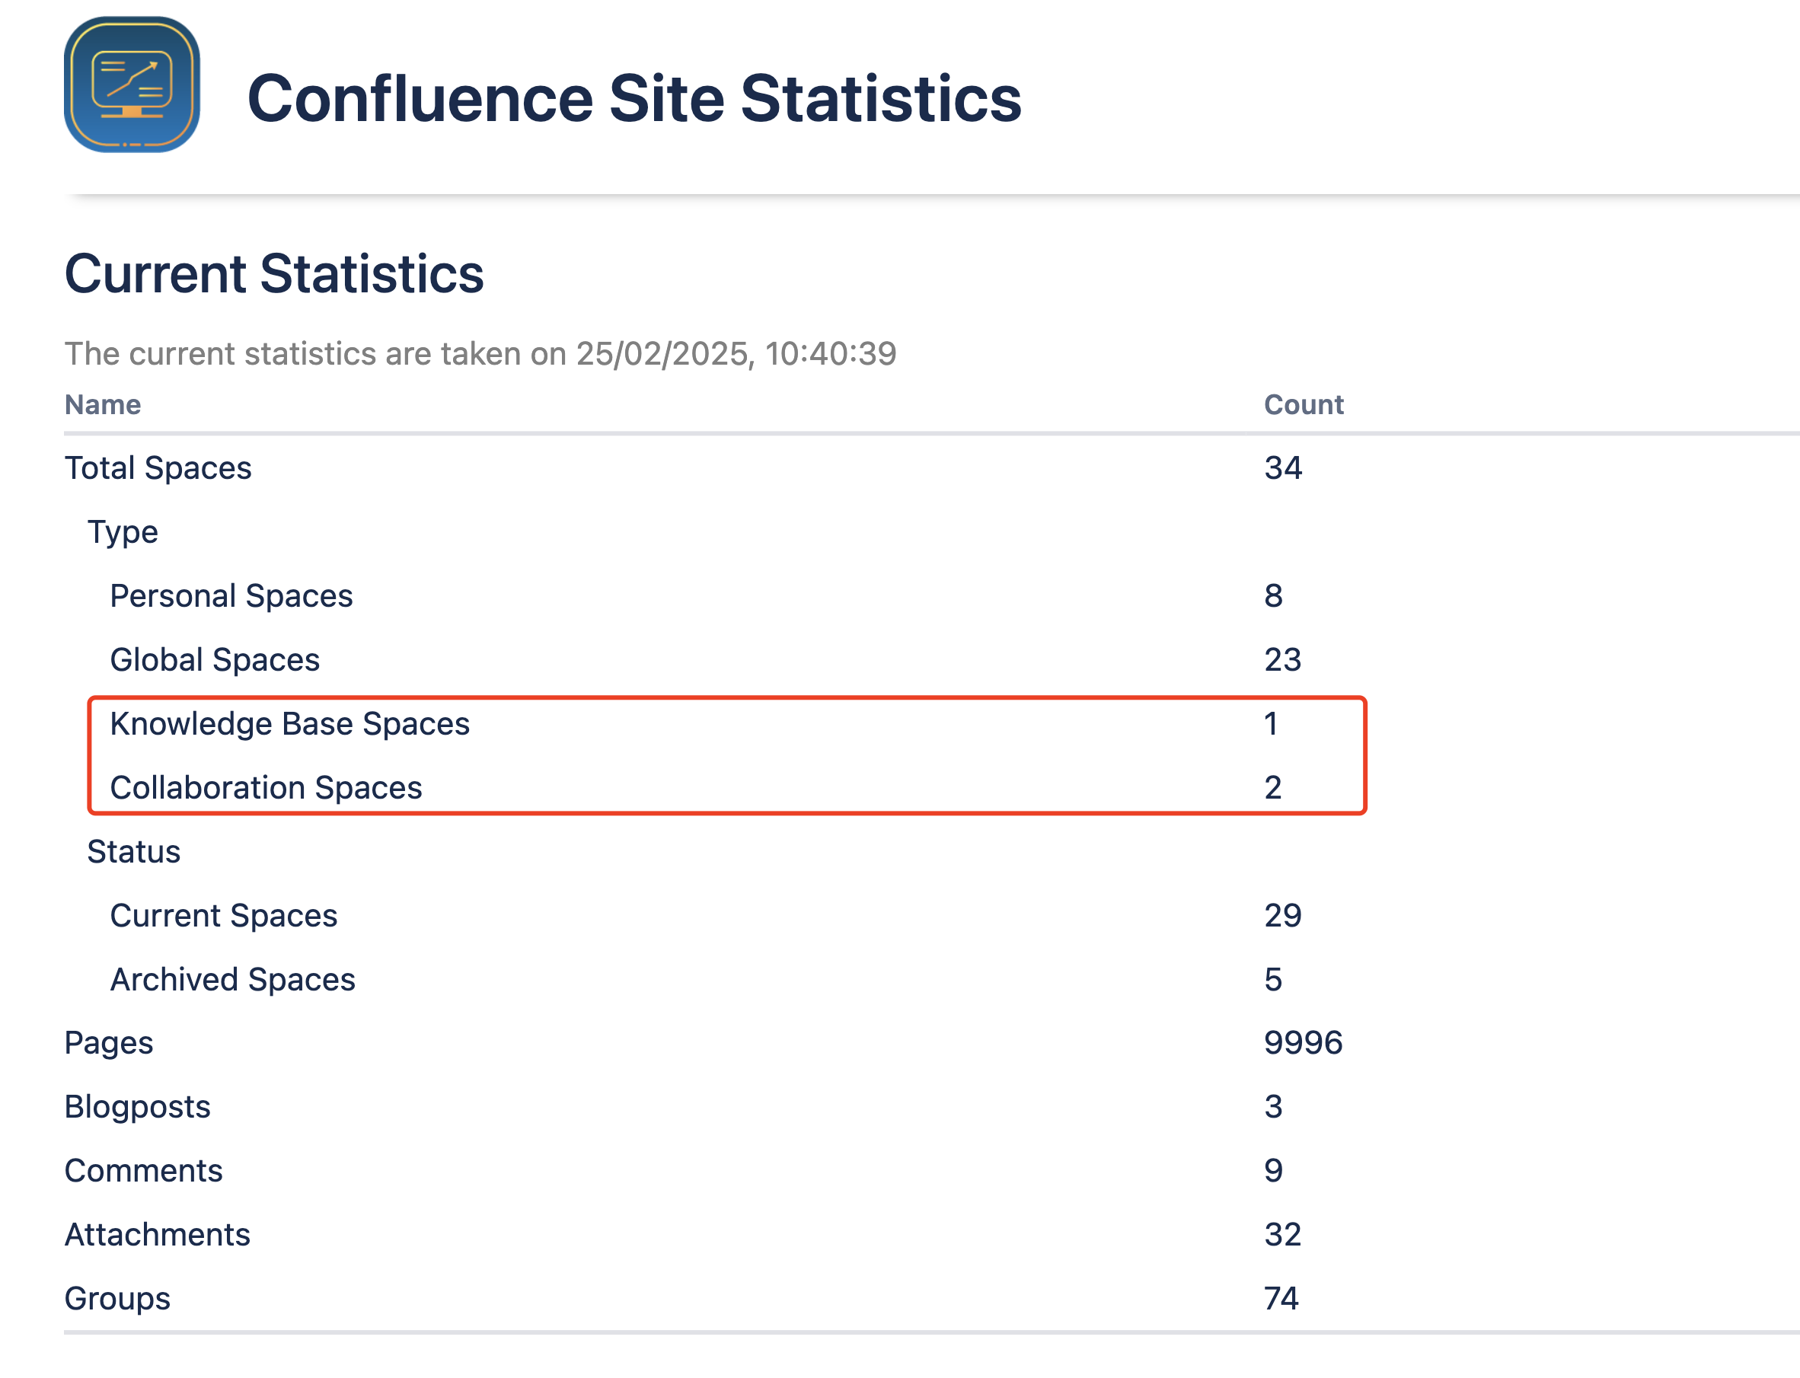Image resolution: width=1800 pixels, height=1378 pixels.
Task: Select the Collaboration Spaces row
Action: pos(266,787)
